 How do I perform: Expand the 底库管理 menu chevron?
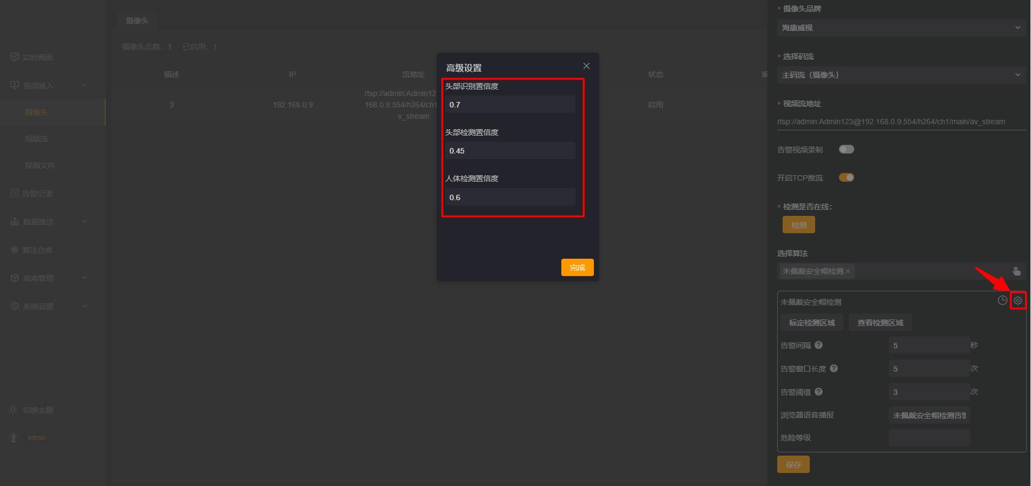click(x=85, y=278)
